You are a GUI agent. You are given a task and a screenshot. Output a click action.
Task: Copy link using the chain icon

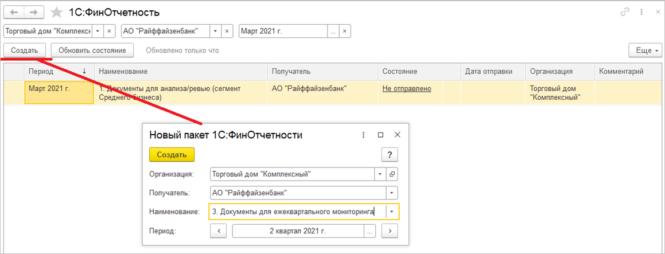(625, 12)
